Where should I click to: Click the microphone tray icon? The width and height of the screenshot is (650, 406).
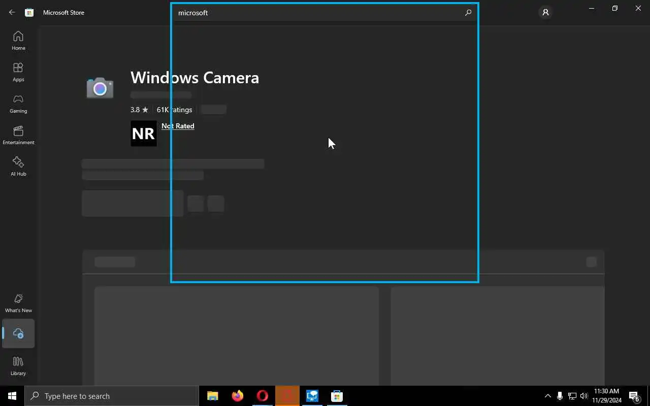pyautogui.click(x=560, y=396)
